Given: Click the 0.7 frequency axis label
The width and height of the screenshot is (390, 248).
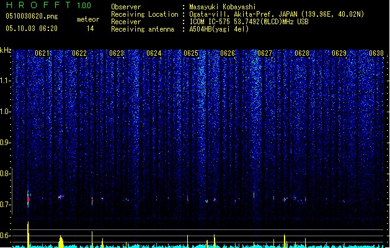Looking at the screenshot, I should pyautogui.click(x=6, y=205).
